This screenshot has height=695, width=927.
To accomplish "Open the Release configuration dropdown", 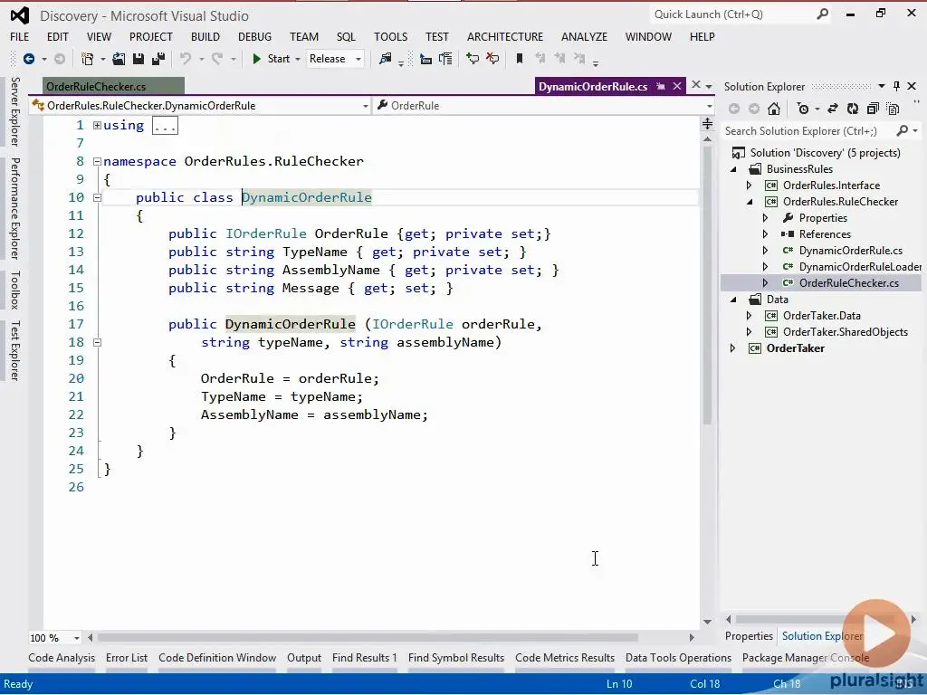I will [335, 59].
